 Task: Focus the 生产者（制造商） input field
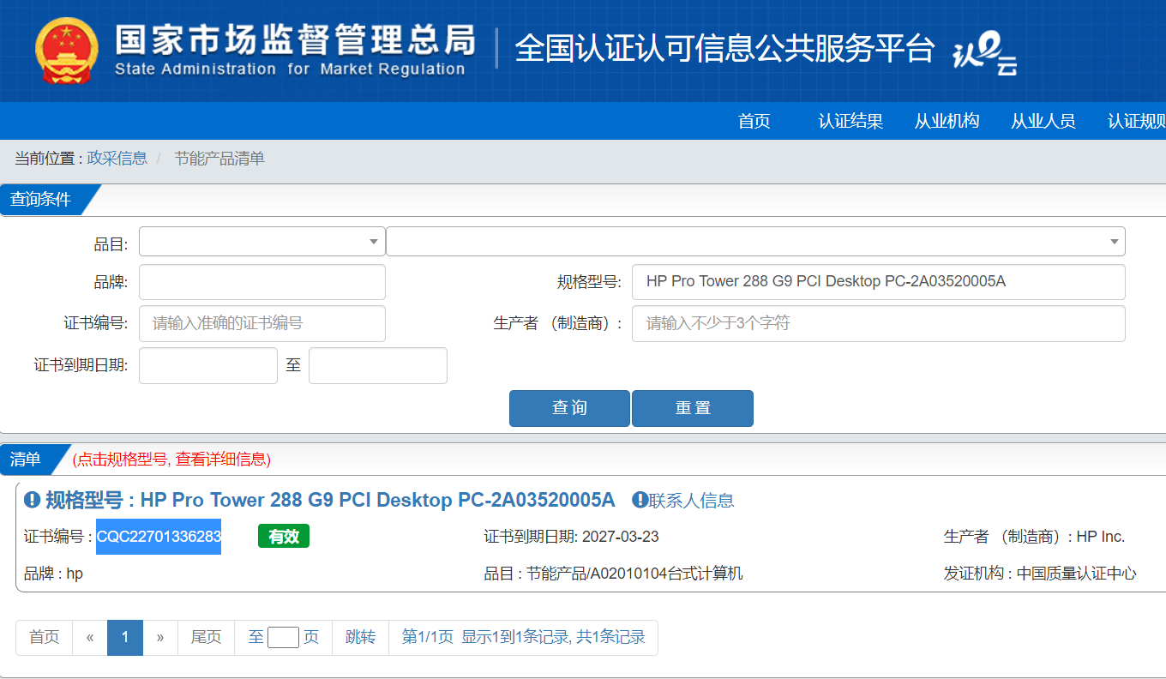pyautogui.click(x=879, y=323)
